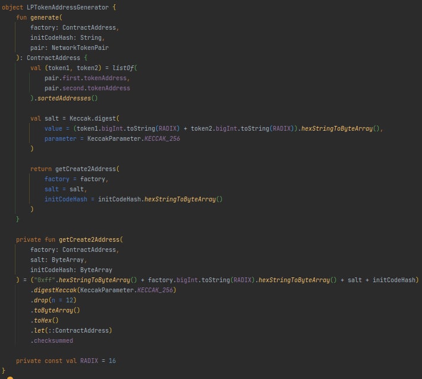The width and height of the screenshot is (422, 379).
Task: Click 'token1' in the destructuring declaration
Action: point(59,68)
